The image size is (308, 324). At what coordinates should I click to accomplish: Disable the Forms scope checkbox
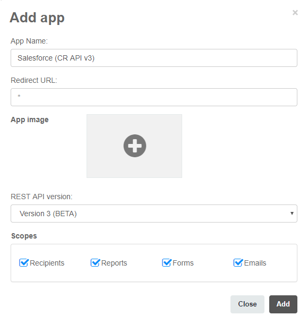pos(167,263)
